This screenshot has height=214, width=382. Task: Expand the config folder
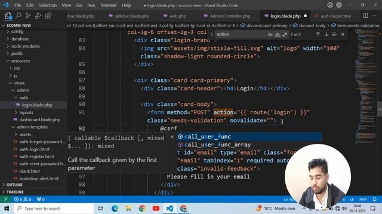[33, 32]
